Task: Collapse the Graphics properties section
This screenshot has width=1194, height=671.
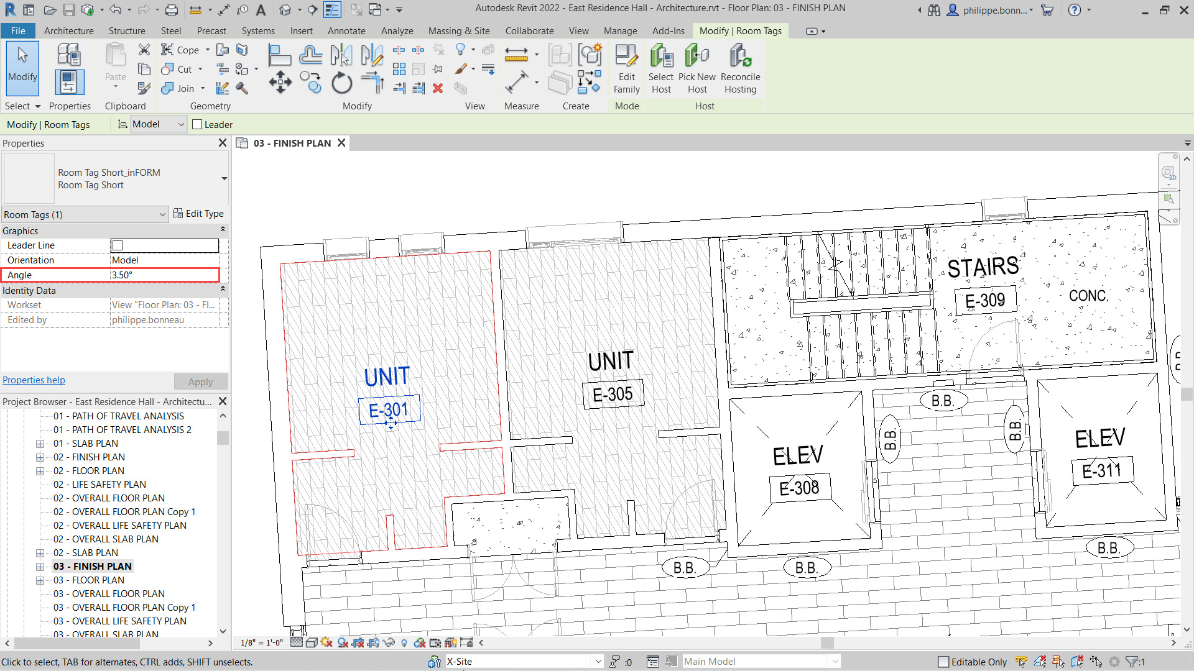Action: pyautogui.click(x=223, y=229)
